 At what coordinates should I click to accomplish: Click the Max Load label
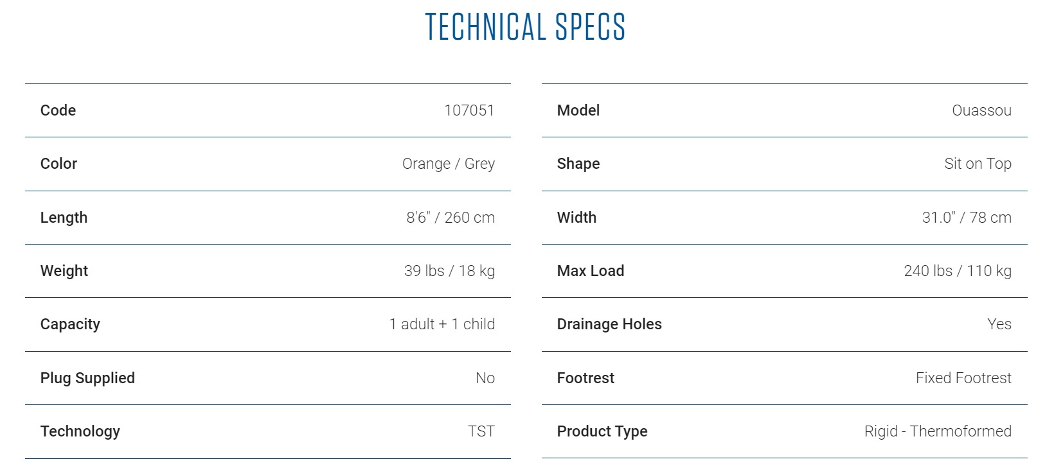pyautogui.click(x=591, y=271)
